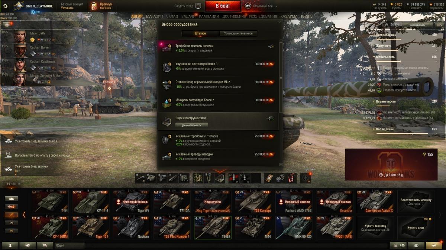This screenshot has width=446, height=250.
Task: Switch to the «Усовершенствованное» equipment option
Action: [238, 33]
